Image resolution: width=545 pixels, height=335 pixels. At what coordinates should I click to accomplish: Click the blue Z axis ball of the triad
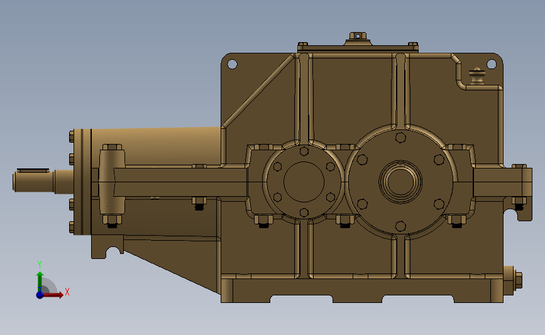coord(40,295)
